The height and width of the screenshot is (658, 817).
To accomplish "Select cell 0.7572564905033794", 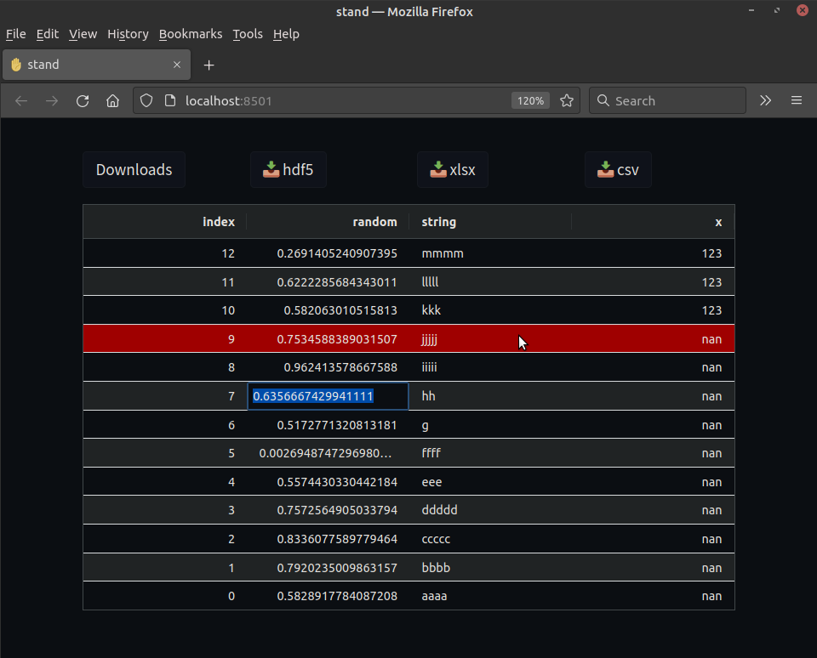I will [x=328, y=510].
